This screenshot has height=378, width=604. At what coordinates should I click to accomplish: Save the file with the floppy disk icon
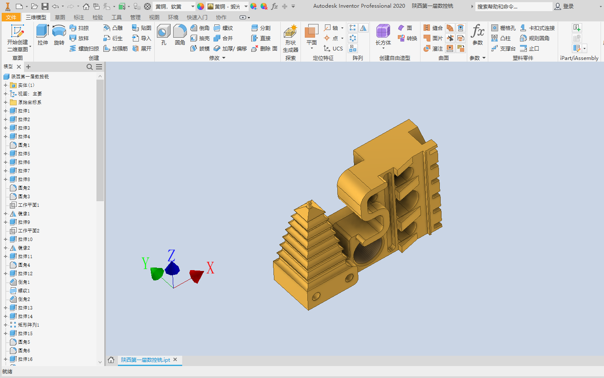[x=45, y=6]
